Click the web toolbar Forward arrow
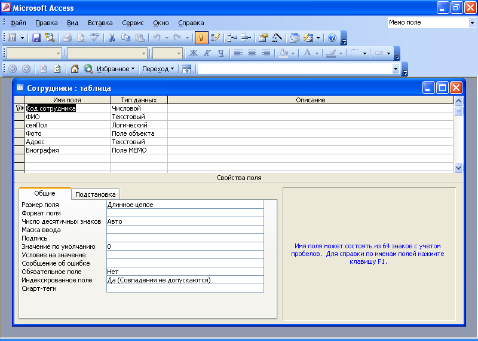 coord(26,69)
